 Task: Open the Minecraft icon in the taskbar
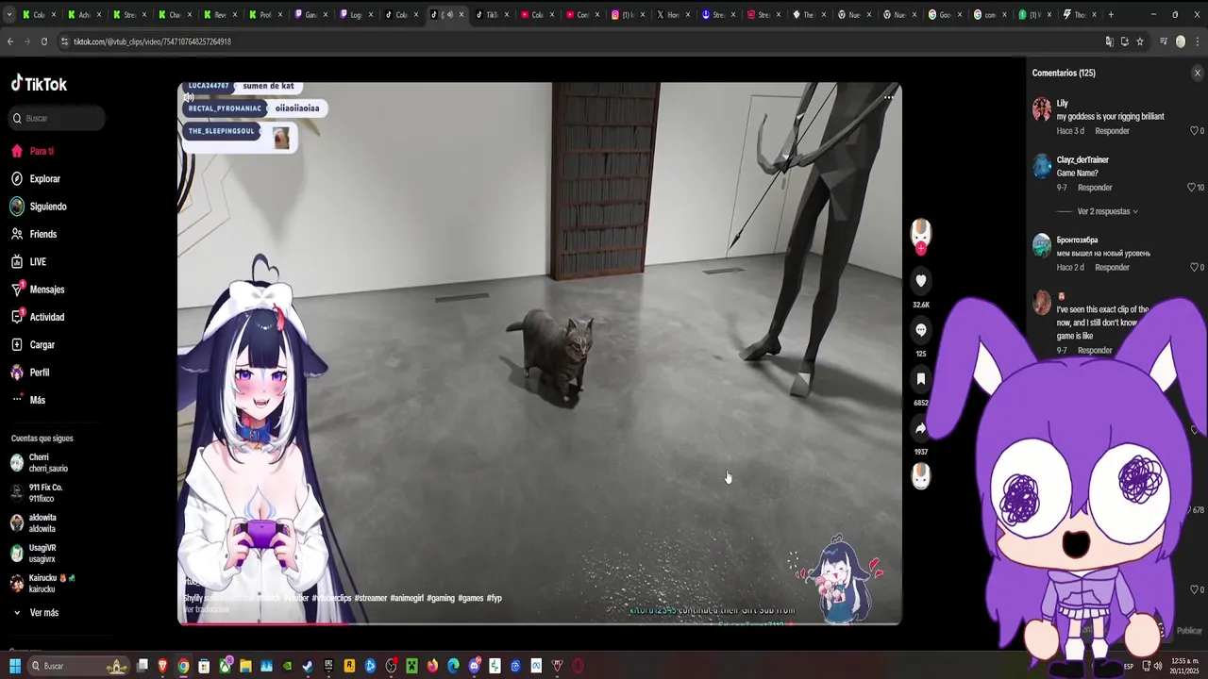point(411,666)
